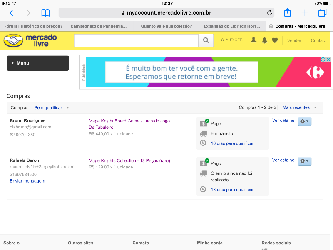Switch to Fórum | Histórico de preços tab
The width and height of the screenshot is (333, 250).
(33, 26)
